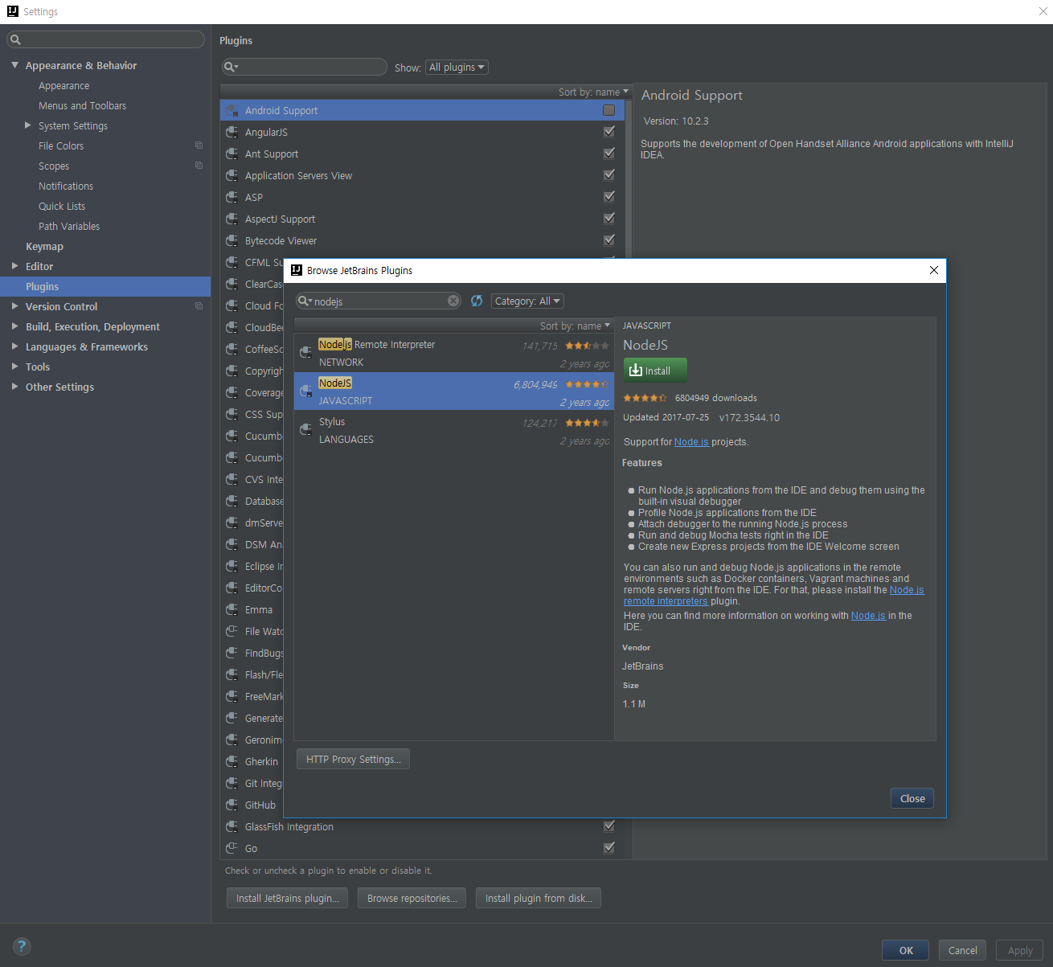1053x967 pixels.
Task: Expand the Editor settings node
Action: click(14, 266)
